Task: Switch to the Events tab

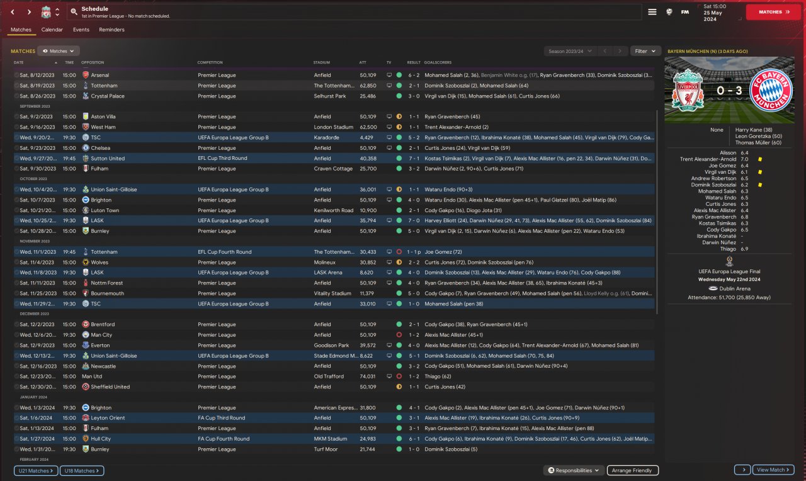Action: [x=81, y=30]
